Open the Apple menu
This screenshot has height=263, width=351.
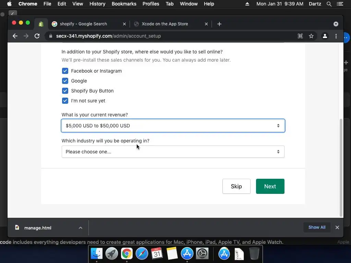(x=9, y=4)
